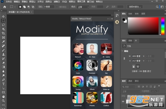Switch to the Swatches (色板) tab
The height and width of the screenshot is (109, 166).
(x=130, y=14)
